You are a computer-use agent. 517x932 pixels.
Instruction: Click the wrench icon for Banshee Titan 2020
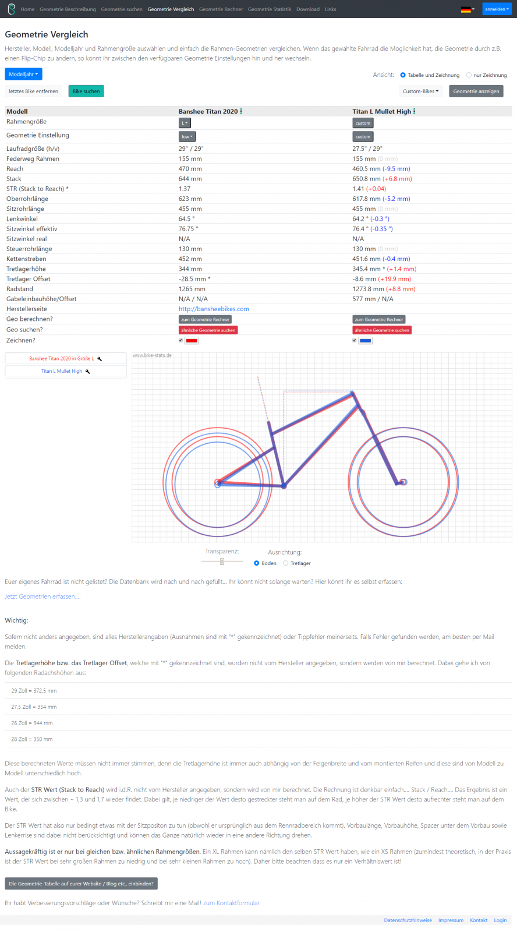coord(100,359)
